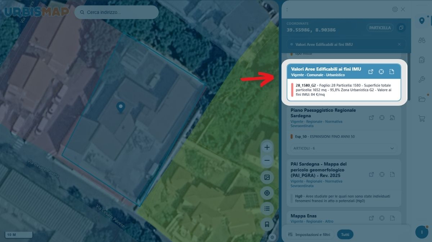The height and width of the screenshot is (242, 432).
Task: Open Impostazioni e filtri
Action: click(x=309, y=234)
